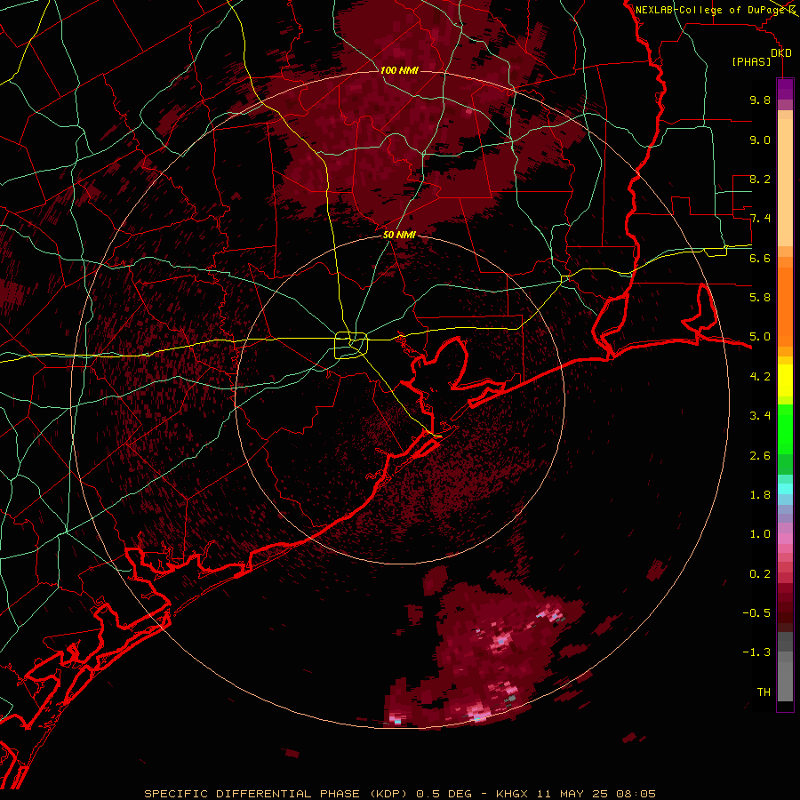Pick the gray segment at the color bar bottom
Image resolution: width=800 pixels, height=800 pixels.
point(785,678)
